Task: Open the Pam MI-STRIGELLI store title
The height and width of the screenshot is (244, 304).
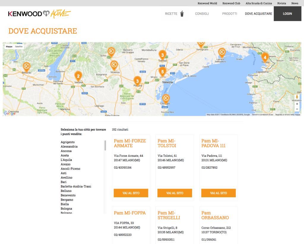Action: (169, 215)
